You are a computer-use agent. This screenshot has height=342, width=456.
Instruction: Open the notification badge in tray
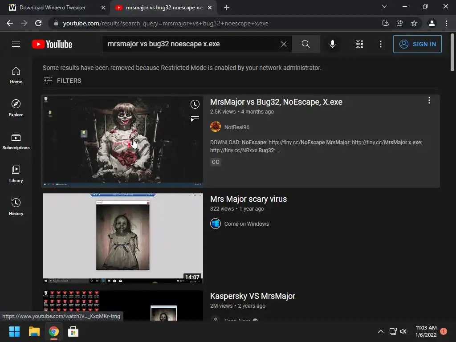click(x=444, y=331)
